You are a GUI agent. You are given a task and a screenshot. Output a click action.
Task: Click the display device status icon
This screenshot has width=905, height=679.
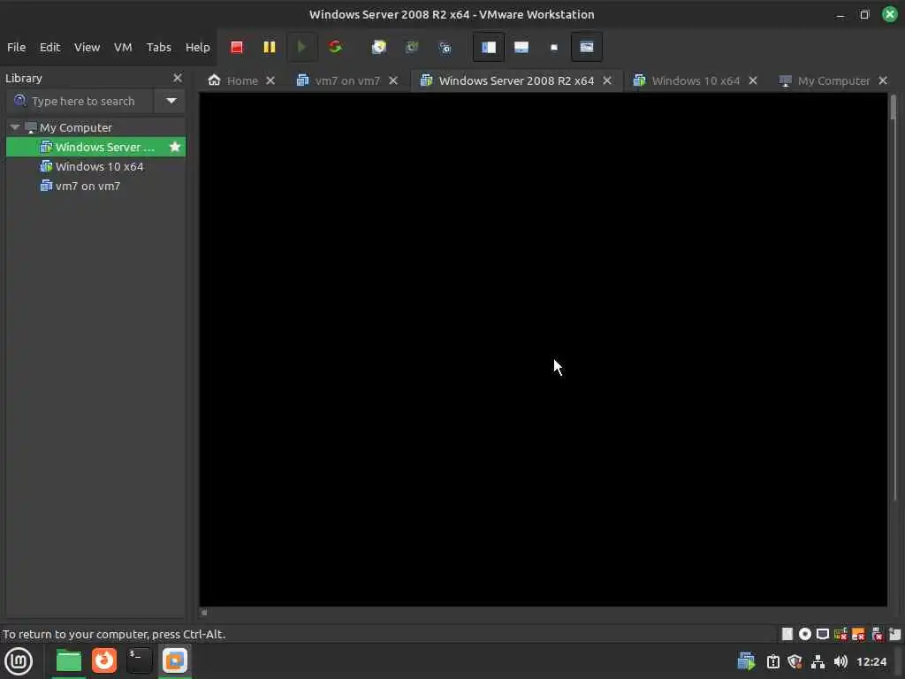823,635
